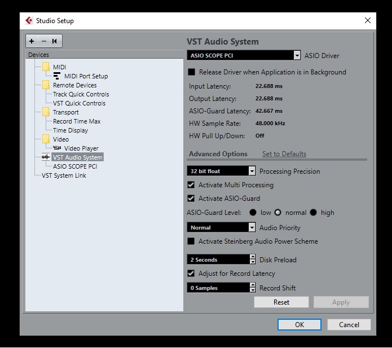392x348 pixels.
Task: Click the minus Remove Device button
Action: [44, 41]
